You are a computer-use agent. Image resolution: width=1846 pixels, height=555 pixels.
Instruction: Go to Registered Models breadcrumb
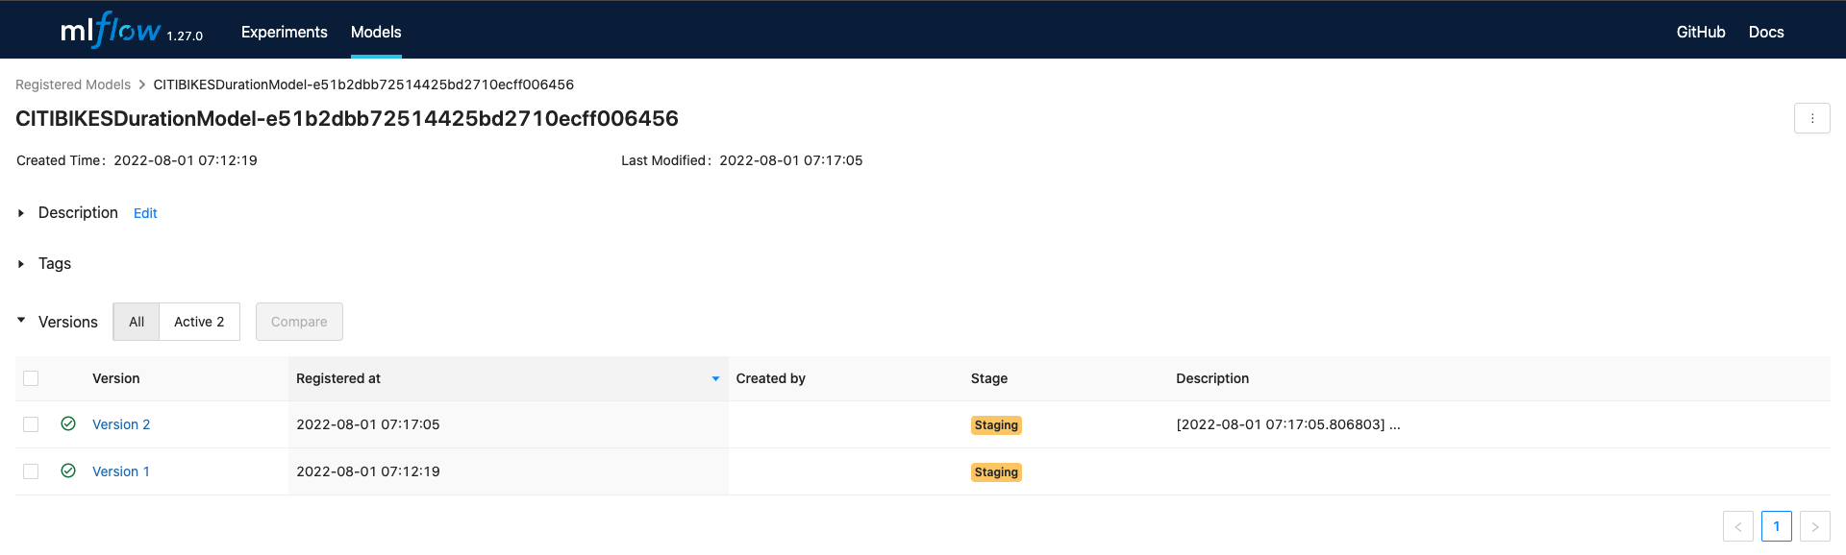[73, 84]
